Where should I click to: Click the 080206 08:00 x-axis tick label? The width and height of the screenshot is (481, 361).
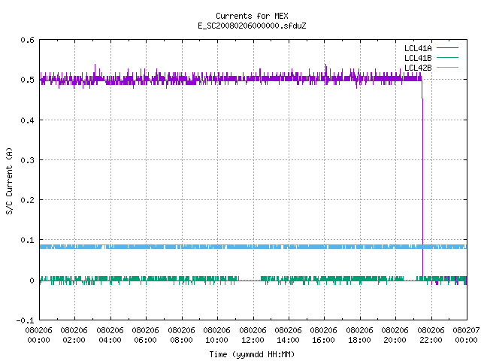(181, 335)
